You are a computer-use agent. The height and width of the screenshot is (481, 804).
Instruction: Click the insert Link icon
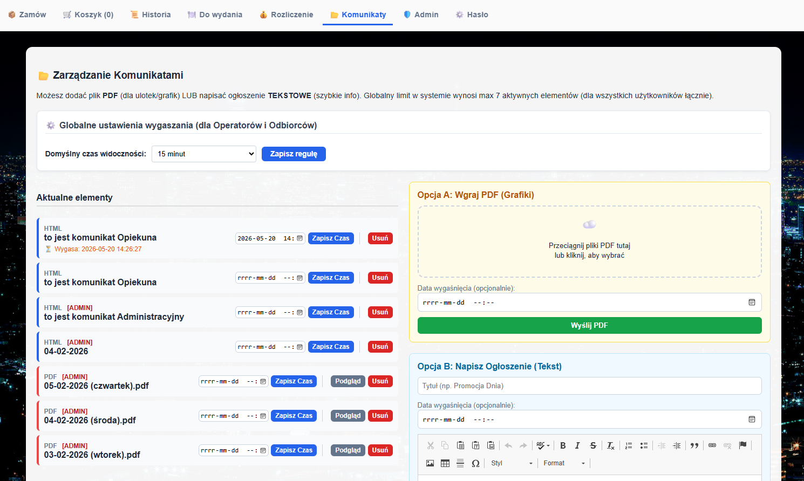pos(712,445)
